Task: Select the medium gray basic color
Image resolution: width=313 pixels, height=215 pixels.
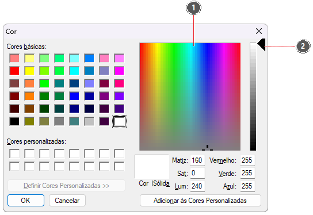Action: pos(59,121)
